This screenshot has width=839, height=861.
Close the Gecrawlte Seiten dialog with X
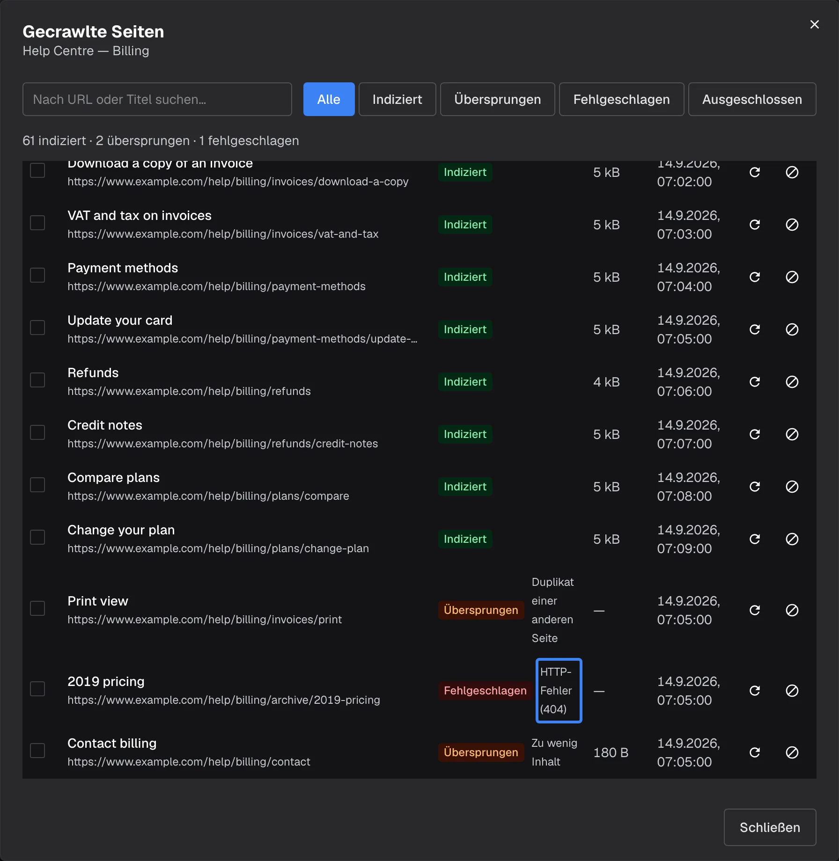point(815,24)
